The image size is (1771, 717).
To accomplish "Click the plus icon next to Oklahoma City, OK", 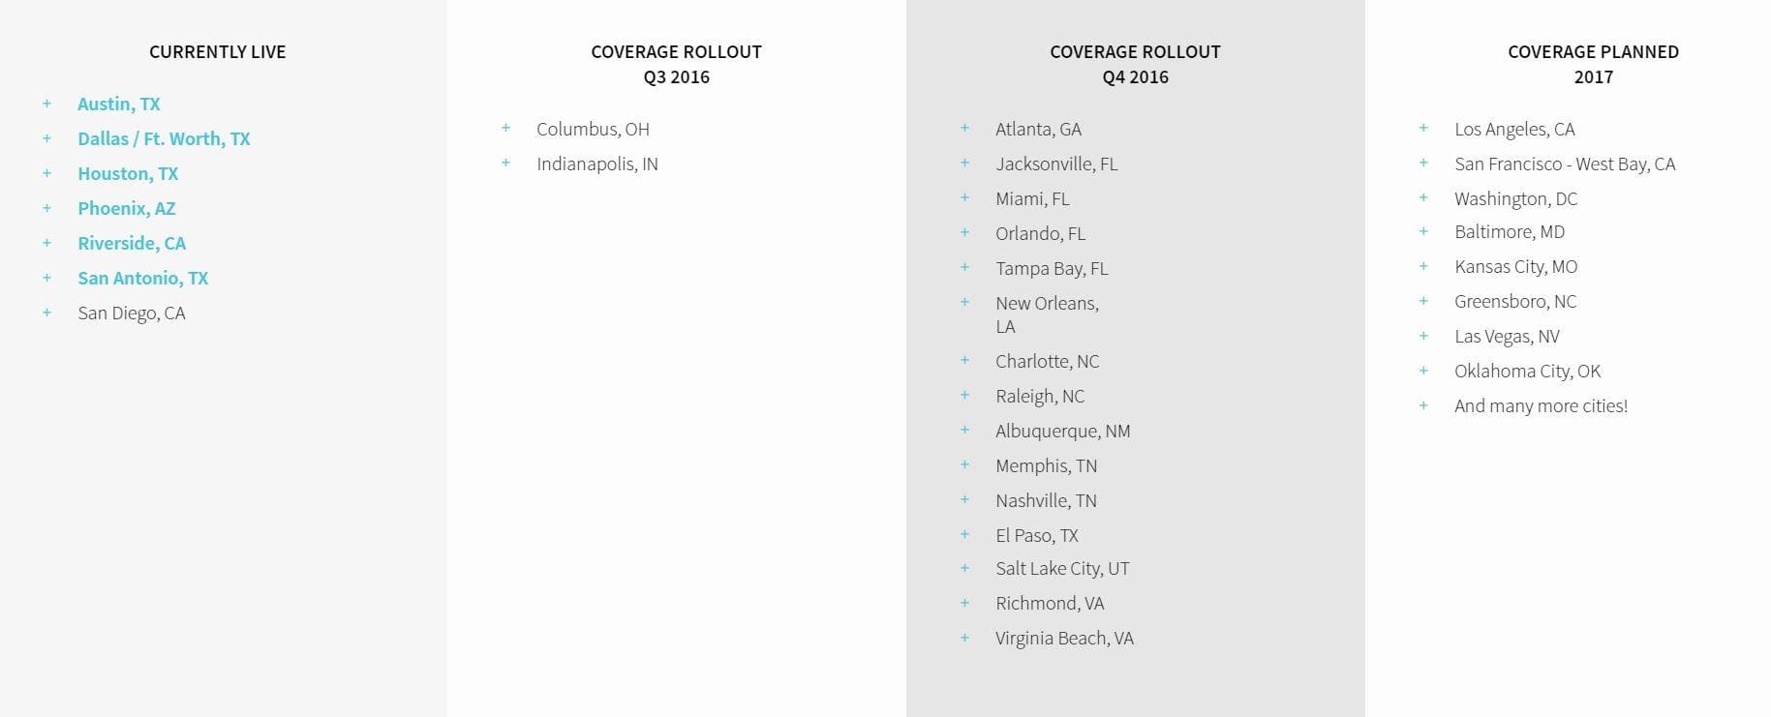I will (1423, 371).
